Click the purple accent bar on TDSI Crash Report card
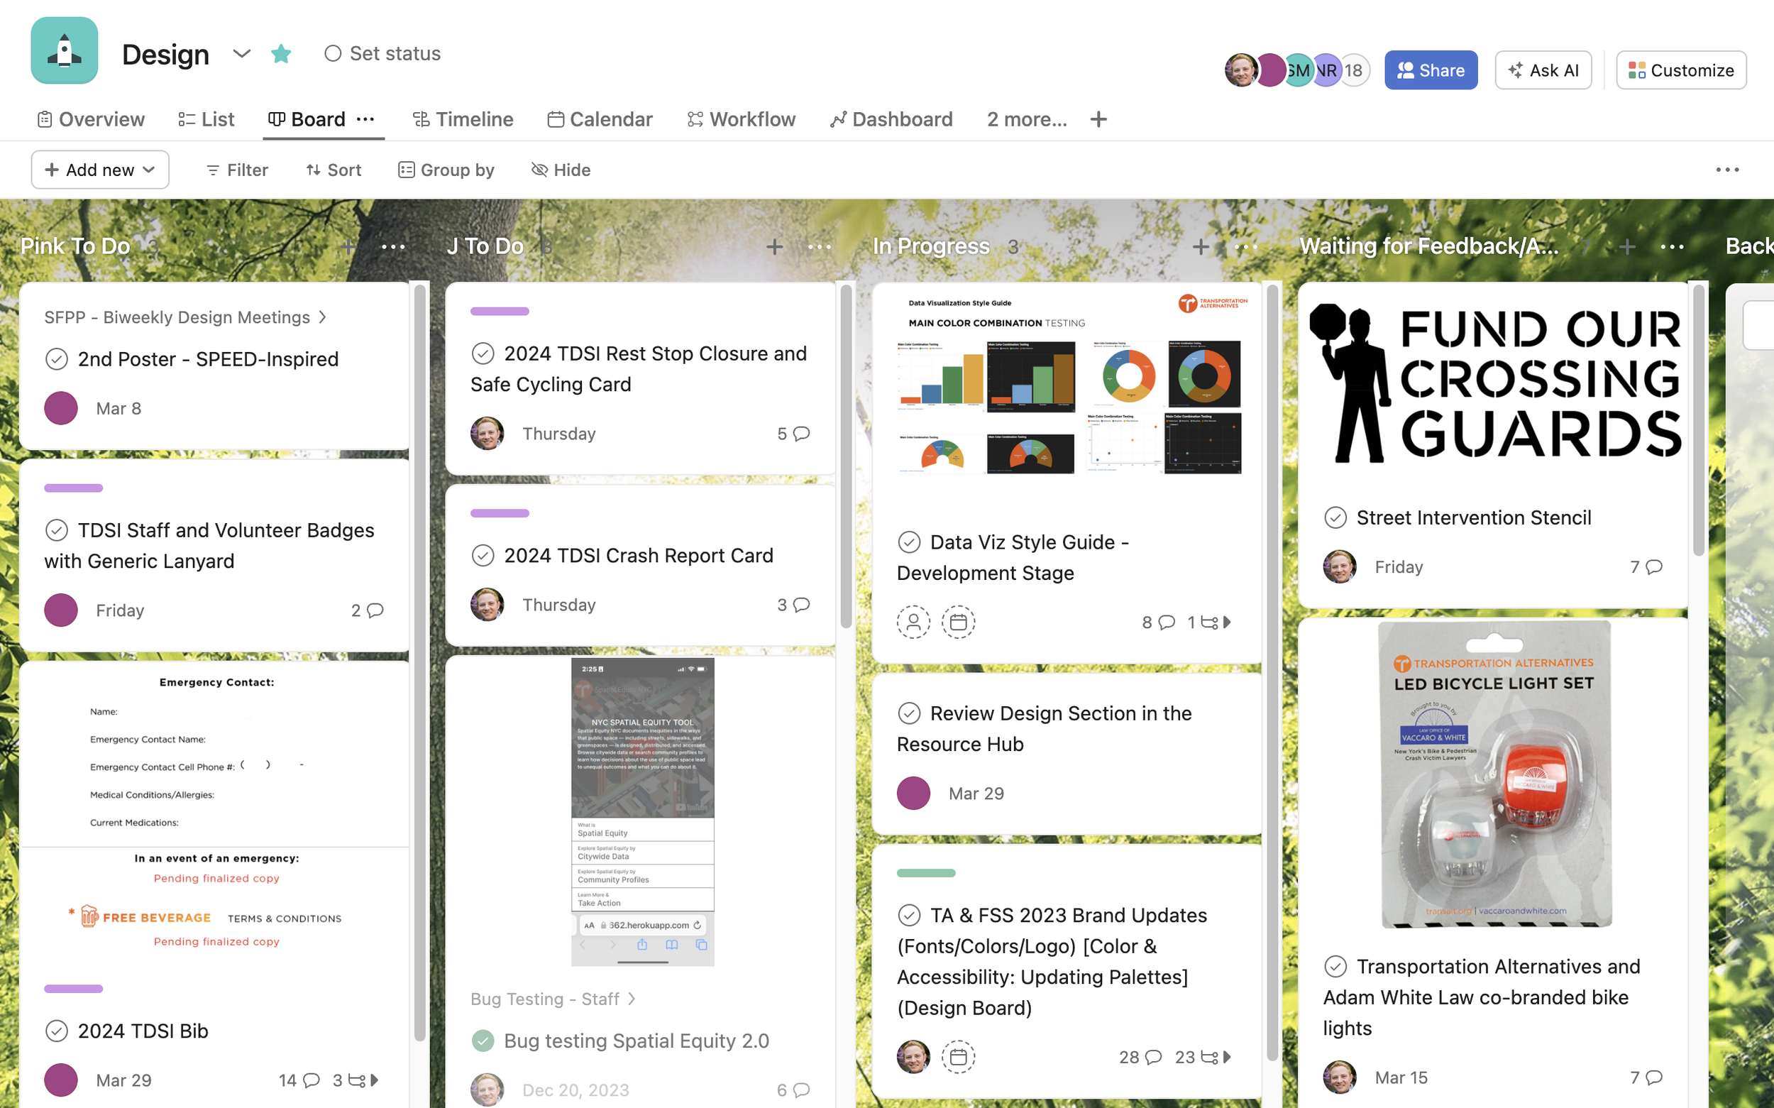The height and width of the screenshot is (1108, 1774). coord(500,512)
